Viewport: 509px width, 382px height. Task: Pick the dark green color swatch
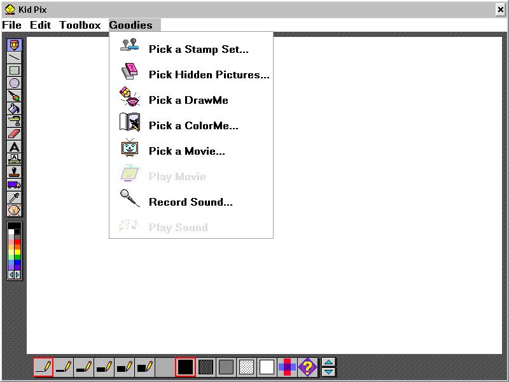pyautogui.click(x=18, y=257)
